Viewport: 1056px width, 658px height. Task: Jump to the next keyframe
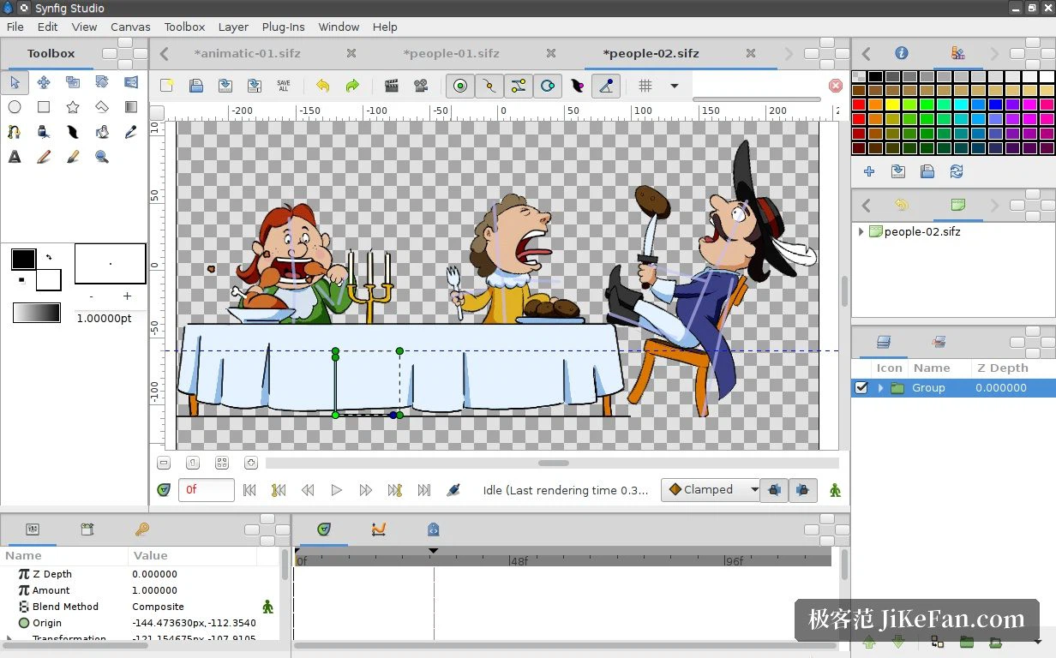395,490
